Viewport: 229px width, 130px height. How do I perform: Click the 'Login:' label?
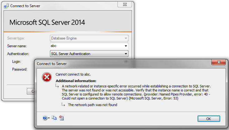pyautogui.click(x=17, y=62)
